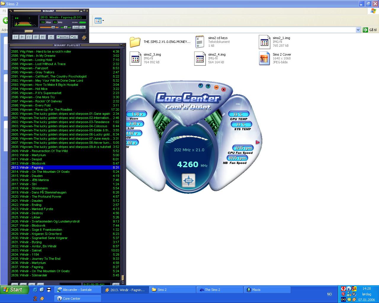Click Winamp previous track button
Image resolution: width=379 pixels, height=303 pixels.
[x=15, y=37]
